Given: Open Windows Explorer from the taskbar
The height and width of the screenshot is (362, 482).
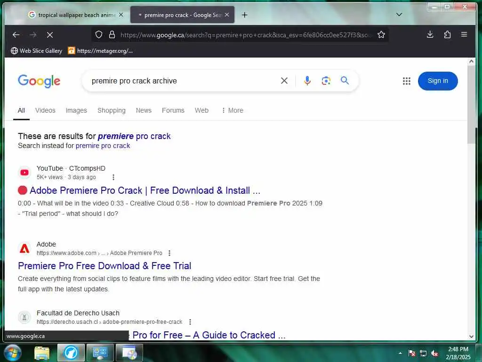Looking at the screenshot, I should pos(42,353).
